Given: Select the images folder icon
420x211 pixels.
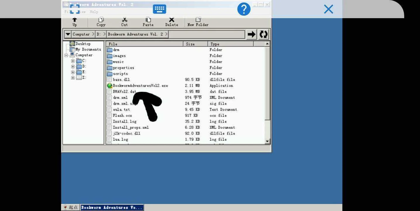Looking at the screenshot, I should pyautogui.click(x=110, y=56).
